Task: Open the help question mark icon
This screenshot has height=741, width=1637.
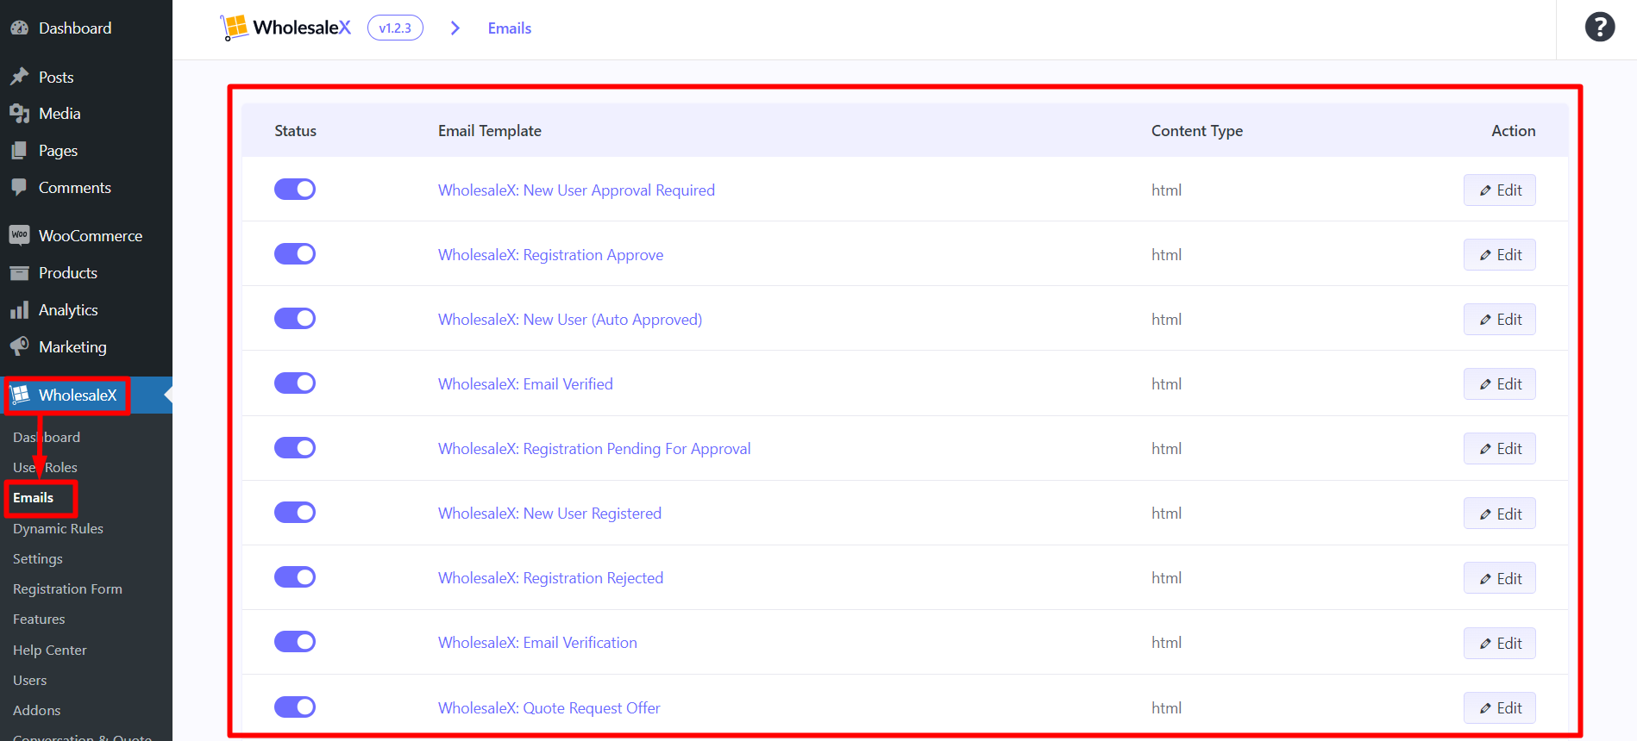Action: [1600, 28]
